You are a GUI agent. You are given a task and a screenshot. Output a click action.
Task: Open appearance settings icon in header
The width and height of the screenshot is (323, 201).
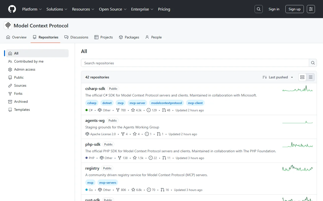(311, 9)
